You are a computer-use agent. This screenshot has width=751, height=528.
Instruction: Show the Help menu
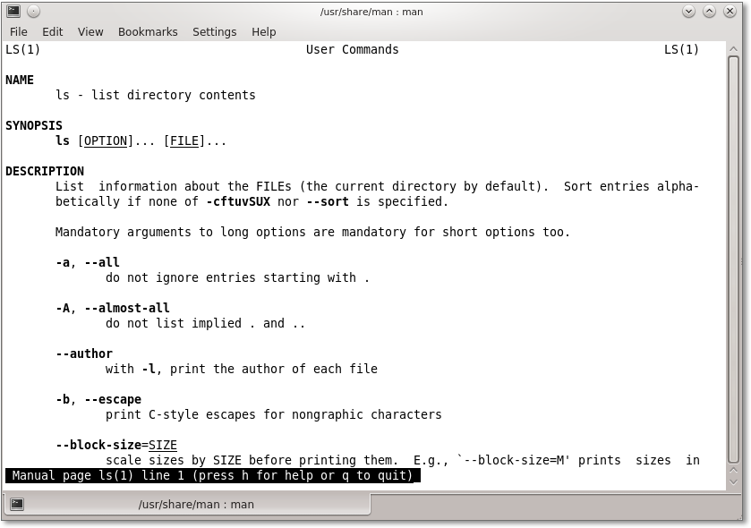pos(263,31)
